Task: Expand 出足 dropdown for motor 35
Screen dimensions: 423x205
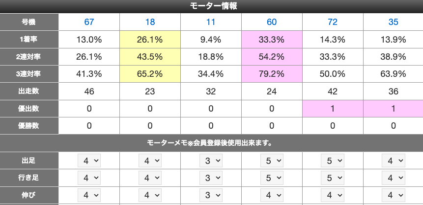Action: click(x=393, y=160)
